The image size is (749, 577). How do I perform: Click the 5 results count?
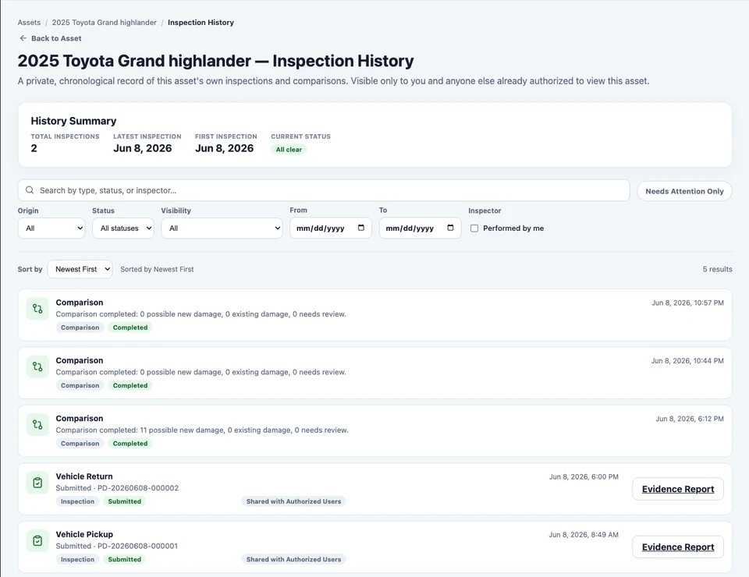(717, 269)
